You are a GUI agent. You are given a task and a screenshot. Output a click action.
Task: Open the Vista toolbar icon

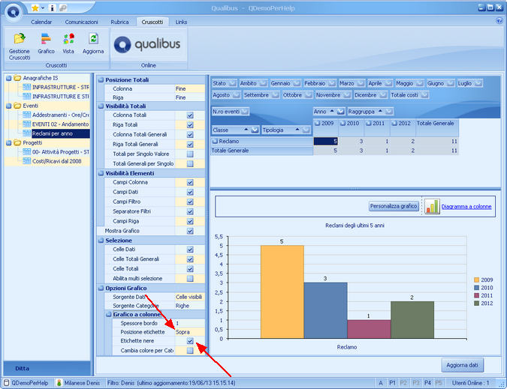68,38
